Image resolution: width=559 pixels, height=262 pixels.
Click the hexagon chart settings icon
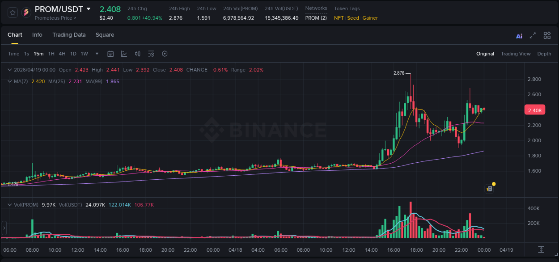165,54
